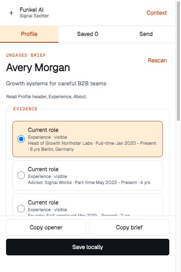Click the Advisor Signal Works evidence card
The height and width of the screenshot is (272, 181).
[x=87, y=175]
